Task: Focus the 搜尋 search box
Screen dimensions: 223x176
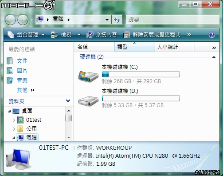Action: 172,20
